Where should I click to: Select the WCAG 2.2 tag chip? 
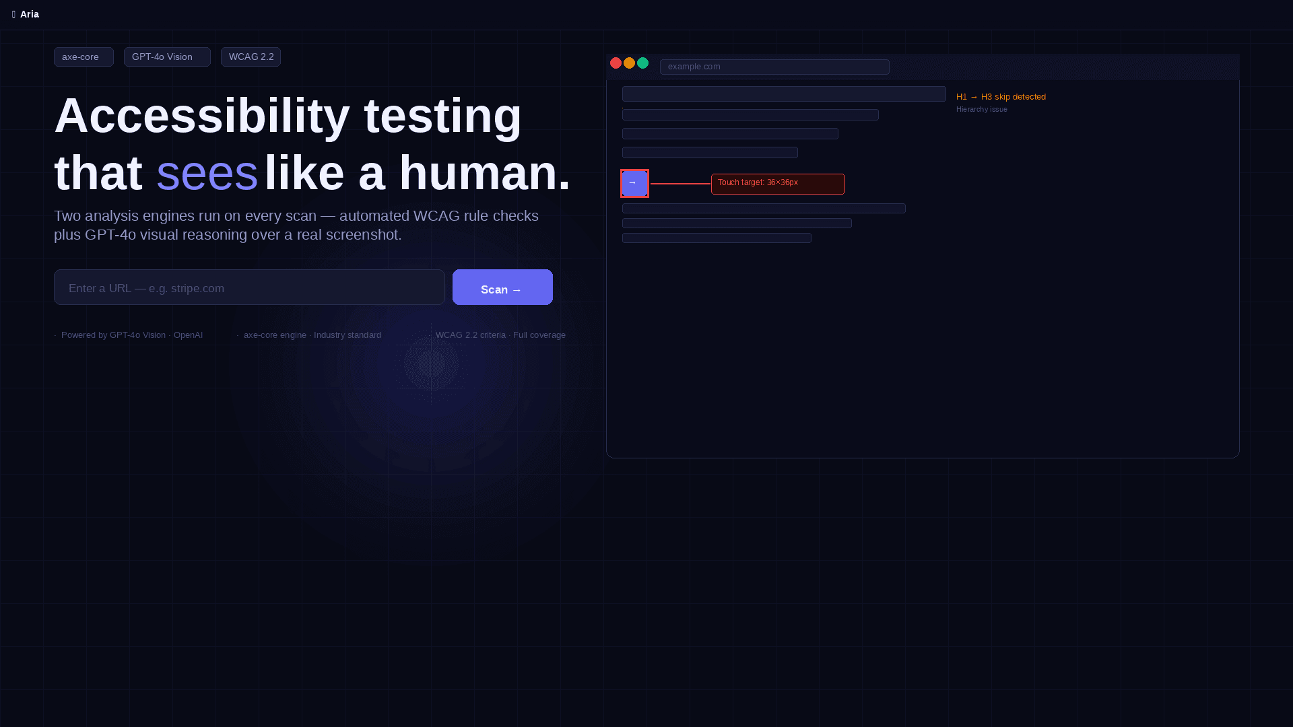[x=251, y=57]
